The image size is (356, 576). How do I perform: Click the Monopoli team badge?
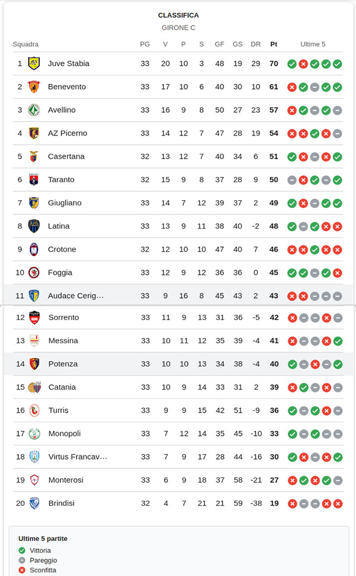34,433
